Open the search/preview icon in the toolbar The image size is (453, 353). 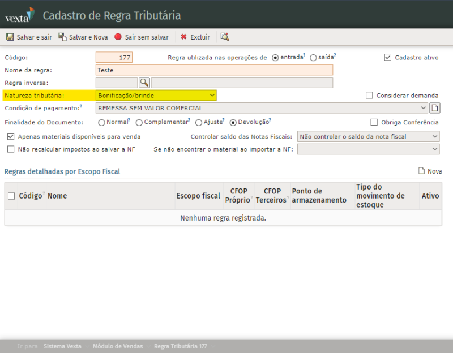click(225, 37)
